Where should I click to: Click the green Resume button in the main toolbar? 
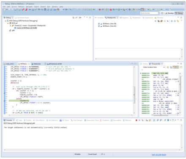(94, 9)
